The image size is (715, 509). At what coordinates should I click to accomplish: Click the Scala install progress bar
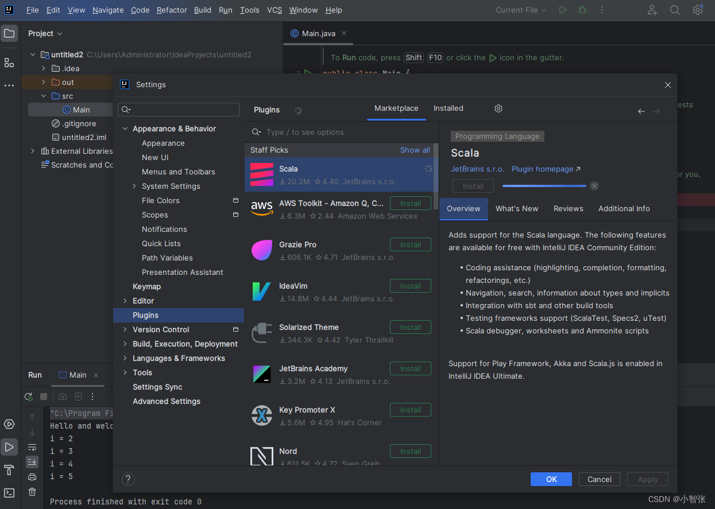click(x=544, y=186)
